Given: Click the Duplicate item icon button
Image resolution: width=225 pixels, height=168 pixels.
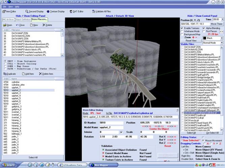Looking at the screenshot, I should click(x=4, y=74).
